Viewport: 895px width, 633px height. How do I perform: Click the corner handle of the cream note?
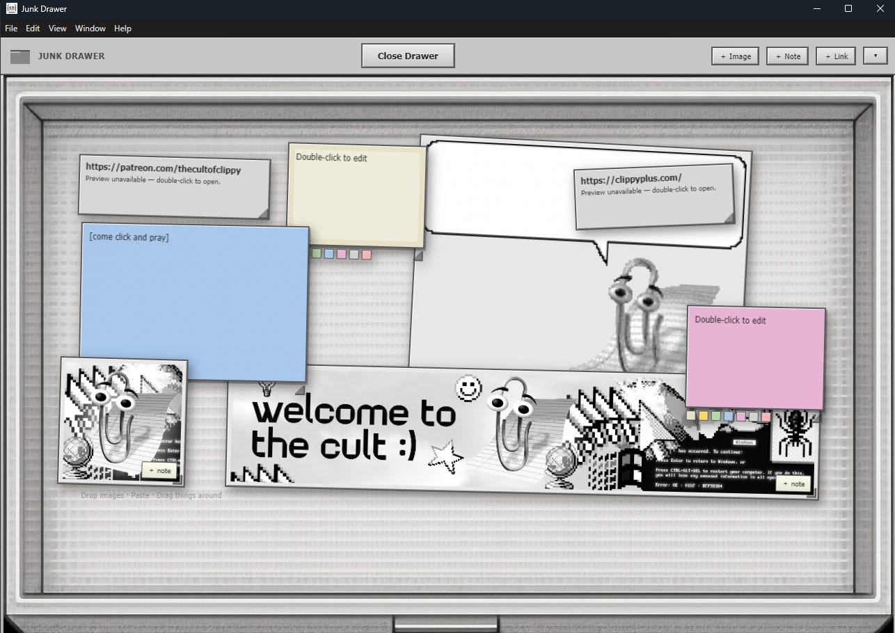[419, 257]
